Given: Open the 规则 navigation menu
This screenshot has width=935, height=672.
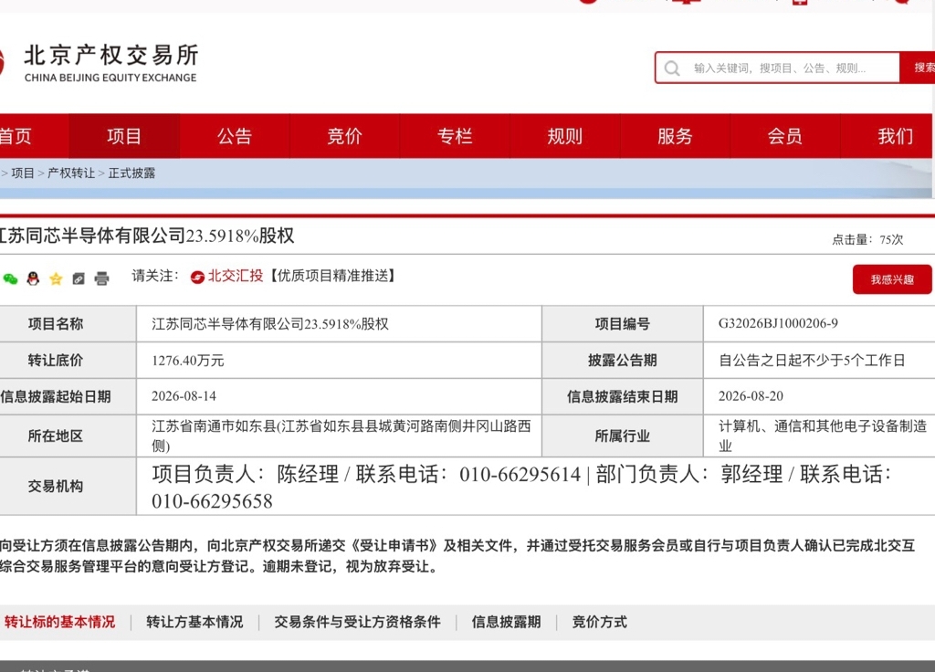Looking at the screenshot, I should (564, 136).
